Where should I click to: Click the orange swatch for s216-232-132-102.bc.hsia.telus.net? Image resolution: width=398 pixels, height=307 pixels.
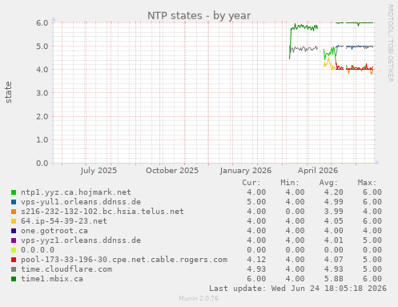[14, 212]
